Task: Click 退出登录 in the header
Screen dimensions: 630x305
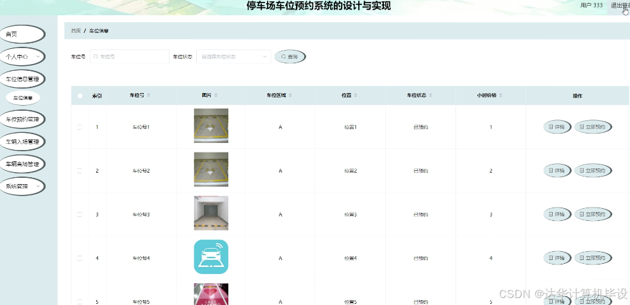Action: pos(620,5)
